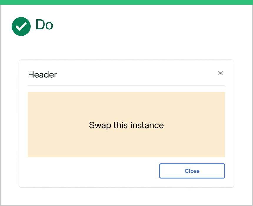Dismiss the dialog with the X icon
253x206 pixels.
[x=220, y=73]
